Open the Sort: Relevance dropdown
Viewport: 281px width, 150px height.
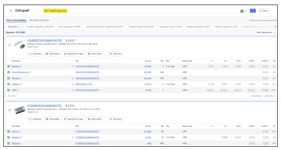point(266,32)
